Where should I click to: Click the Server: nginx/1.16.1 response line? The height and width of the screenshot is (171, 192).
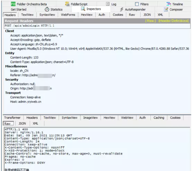point(24,132)
